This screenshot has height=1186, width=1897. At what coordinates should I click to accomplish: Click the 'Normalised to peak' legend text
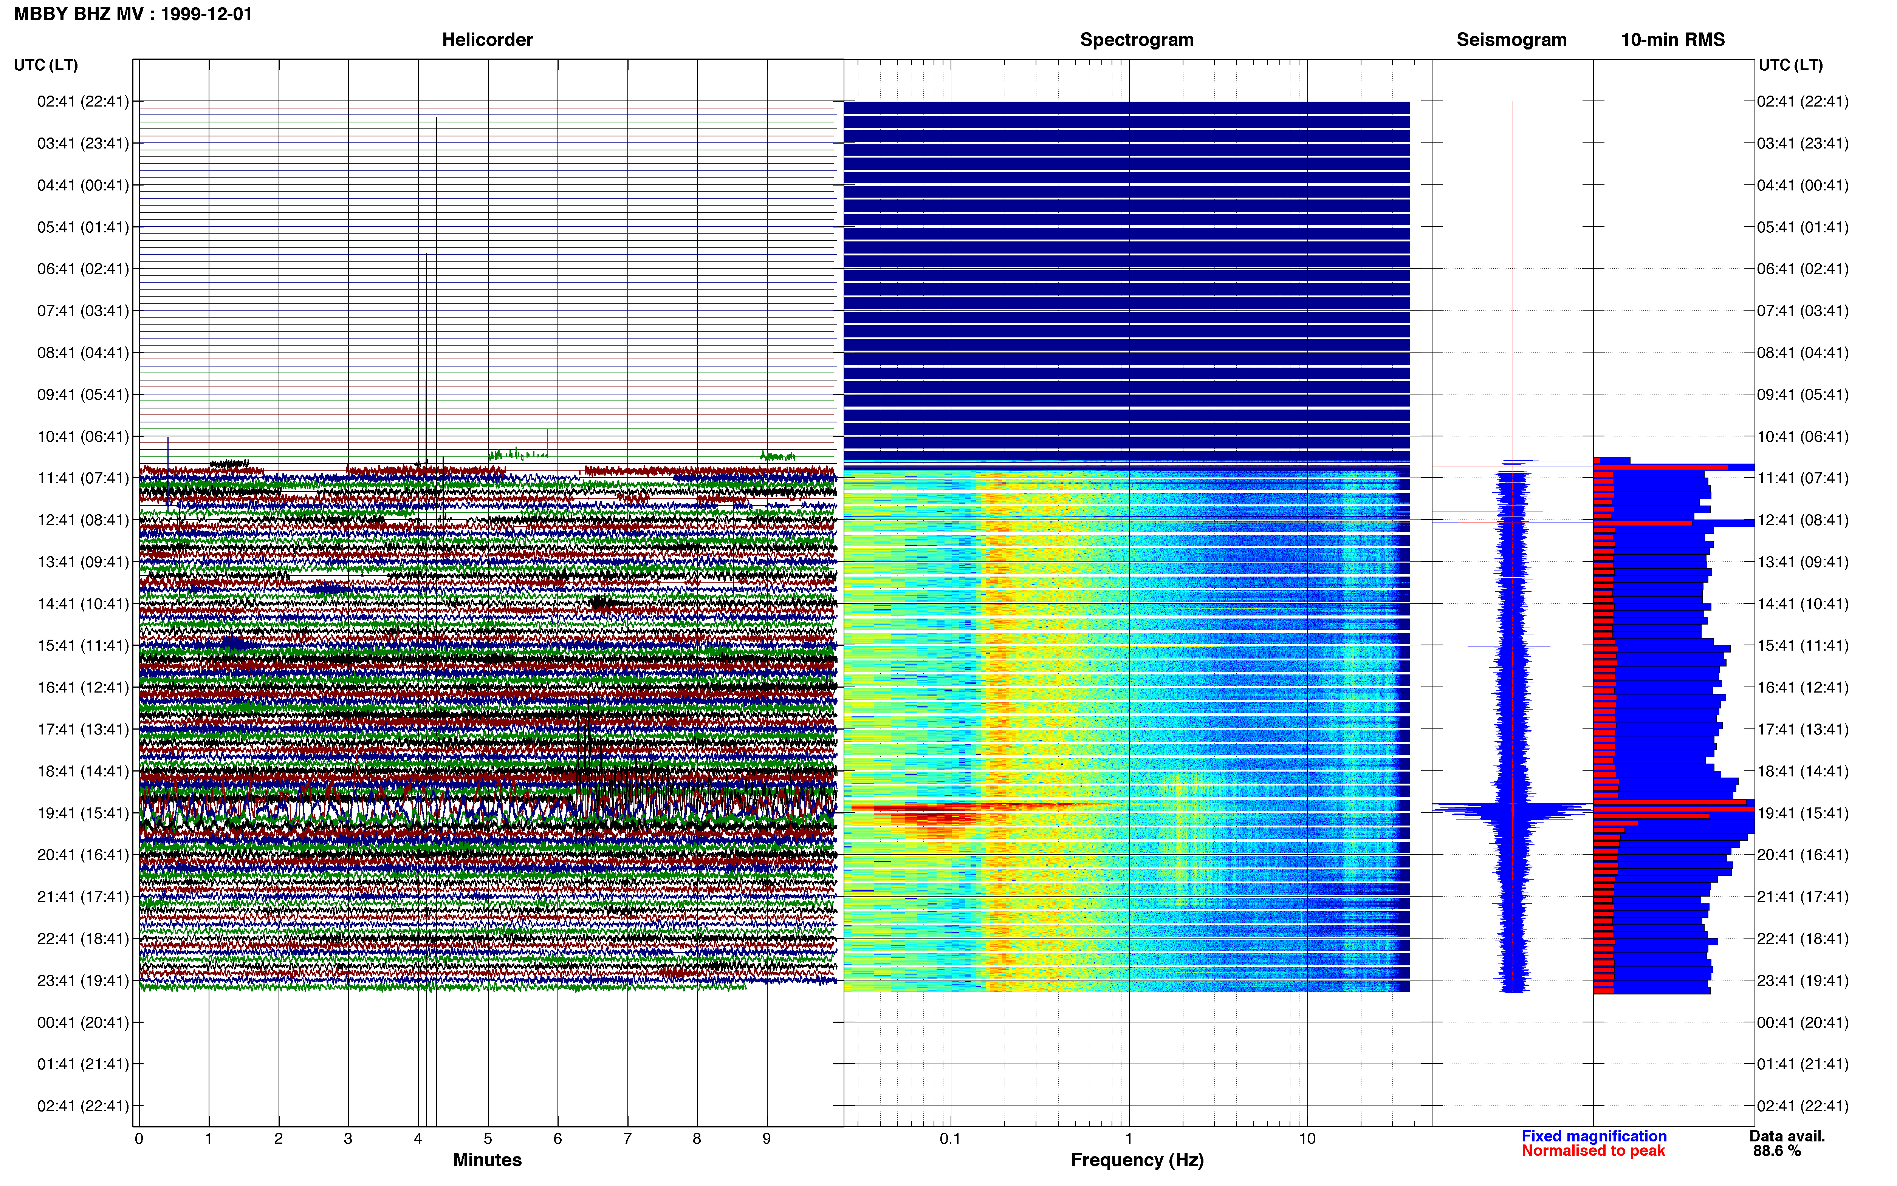coord(1593,1151)
